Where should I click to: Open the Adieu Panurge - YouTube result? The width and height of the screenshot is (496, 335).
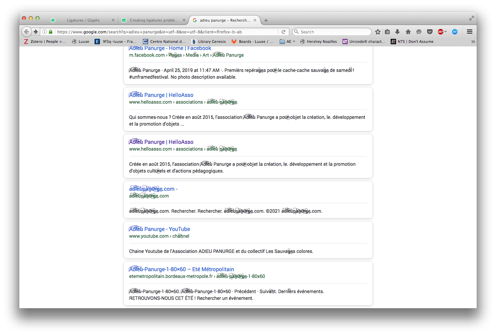coord(159,229)
